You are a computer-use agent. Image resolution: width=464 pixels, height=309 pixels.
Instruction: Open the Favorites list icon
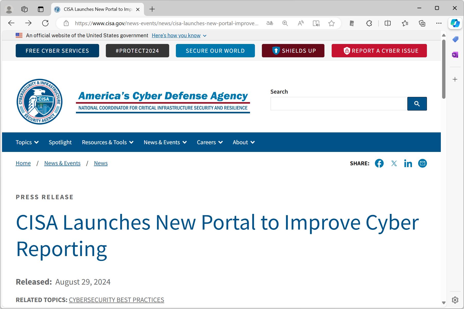click(x=405, y=23)
